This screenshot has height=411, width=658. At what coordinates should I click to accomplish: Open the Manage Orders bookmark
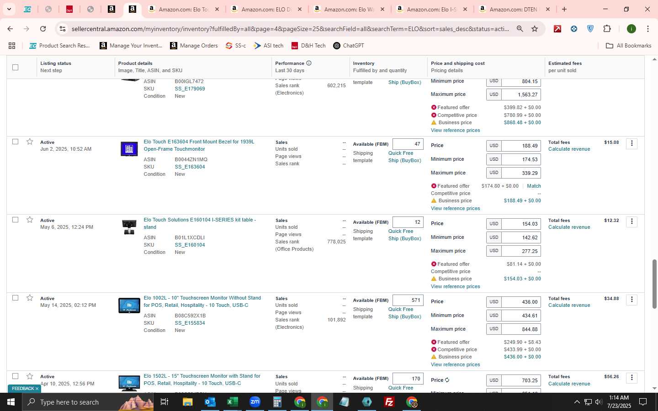tap(194, 46)
